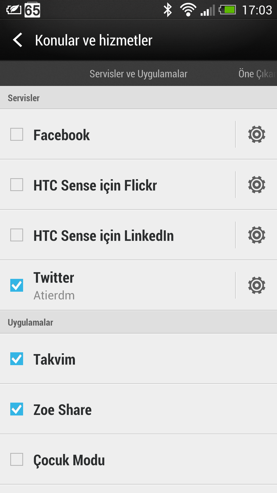Open Facebook settings gear icon
Screen dimensions: 277x493
point(256,134)
